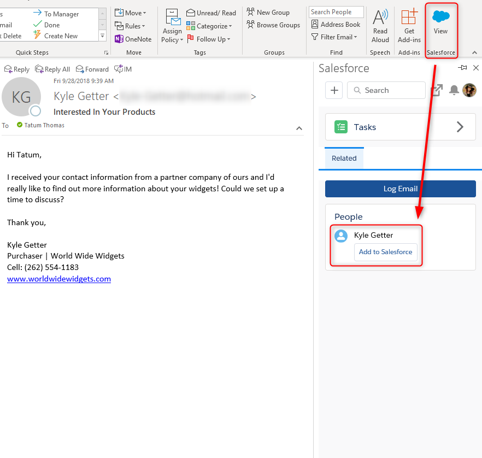Collapse the ribbon

pos(474,53)
